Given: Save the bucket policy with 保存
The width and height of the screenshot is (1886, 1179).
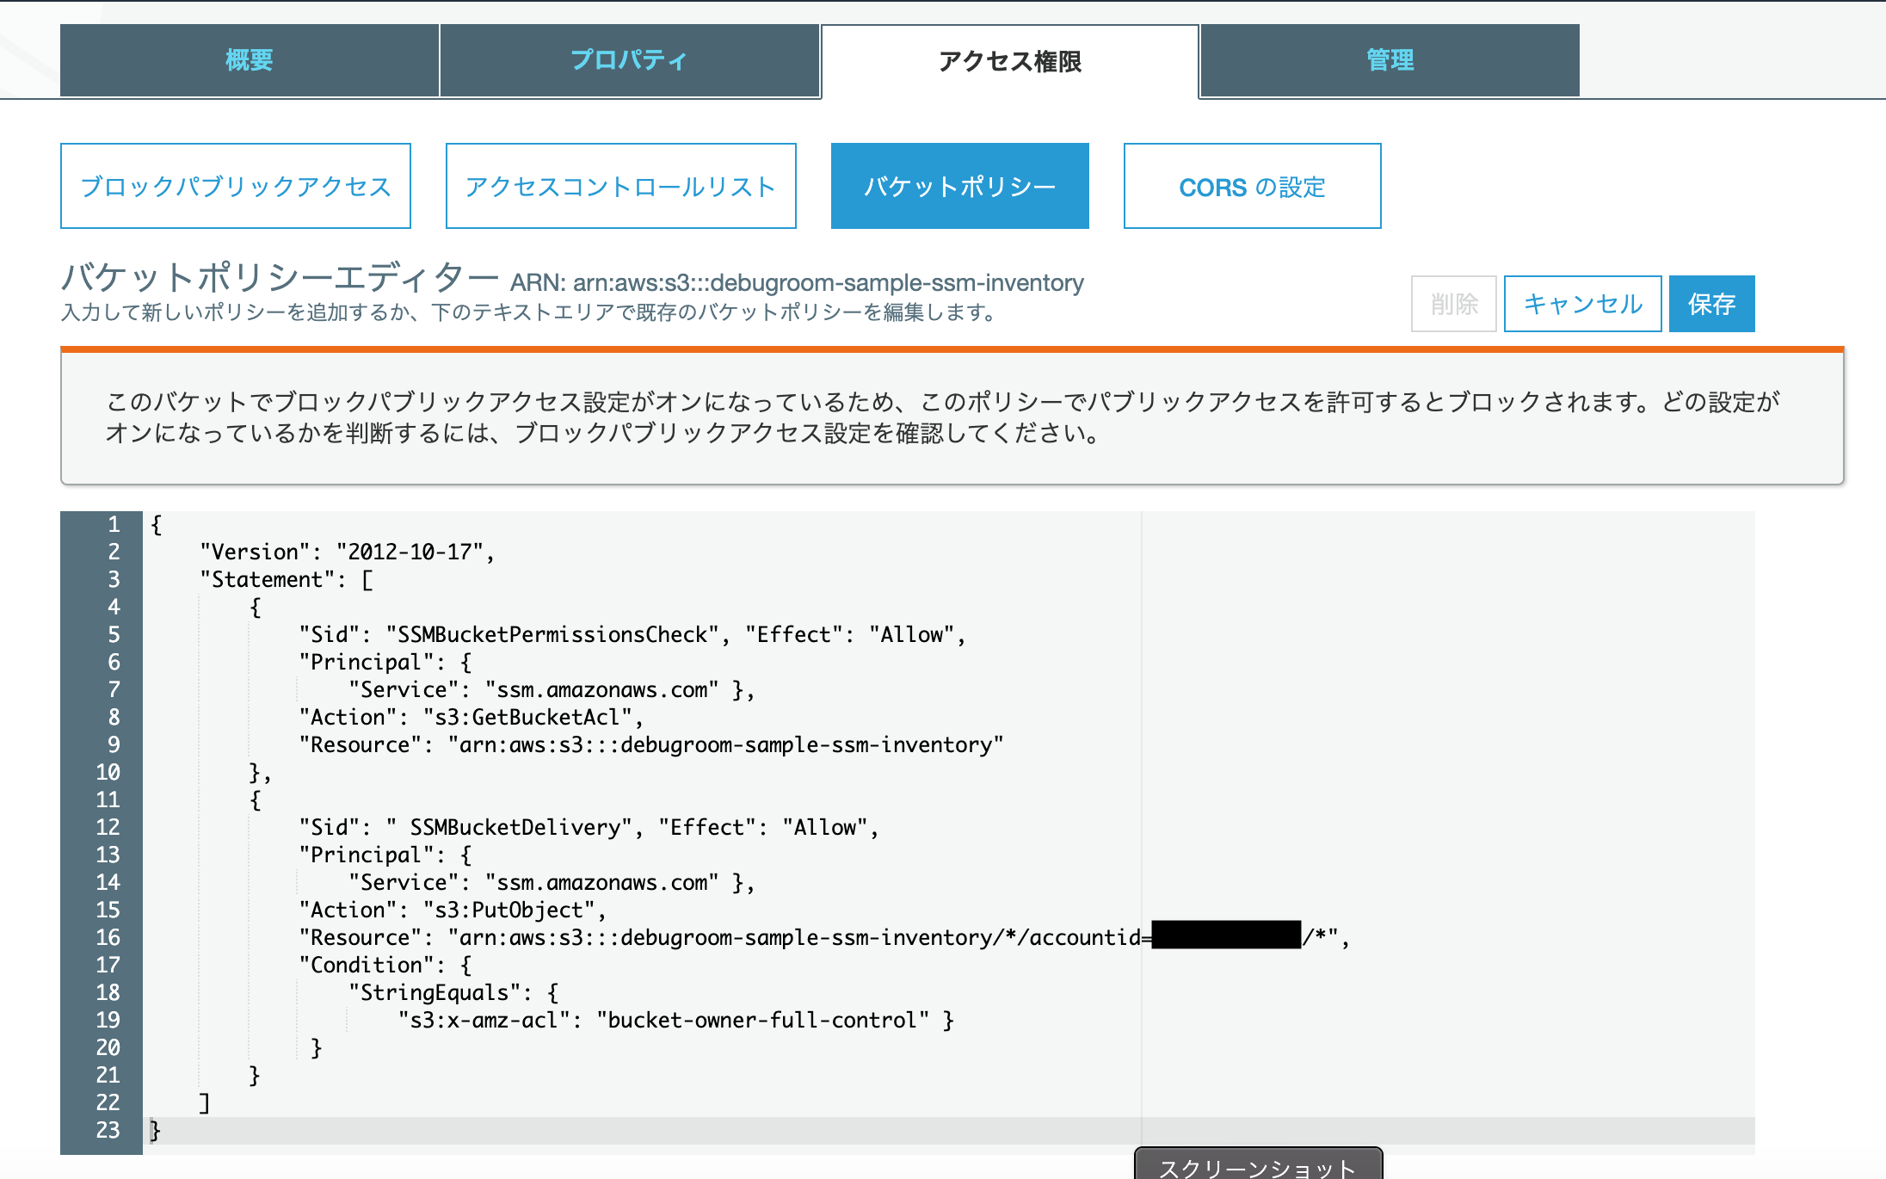Looking at the screenshot, I should coord(1712,304).
